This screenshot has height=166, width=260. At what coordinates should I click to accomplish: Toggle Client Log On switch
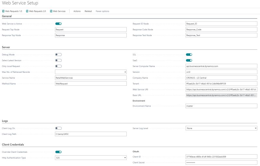point(58,128)
